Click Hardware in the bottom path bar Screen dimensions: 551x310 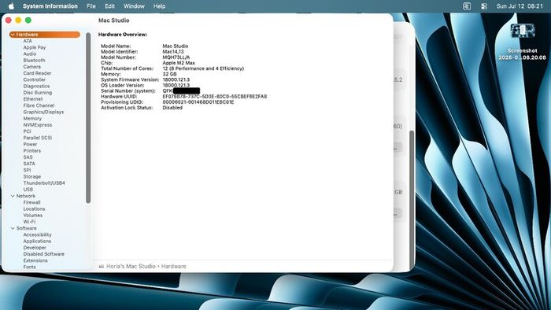(174, 266)
